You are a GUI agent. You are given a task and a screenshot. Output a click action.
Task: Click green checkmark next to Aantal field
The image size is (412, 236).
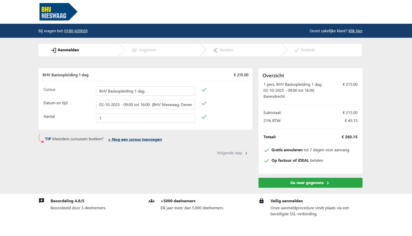tap(204, 117)
